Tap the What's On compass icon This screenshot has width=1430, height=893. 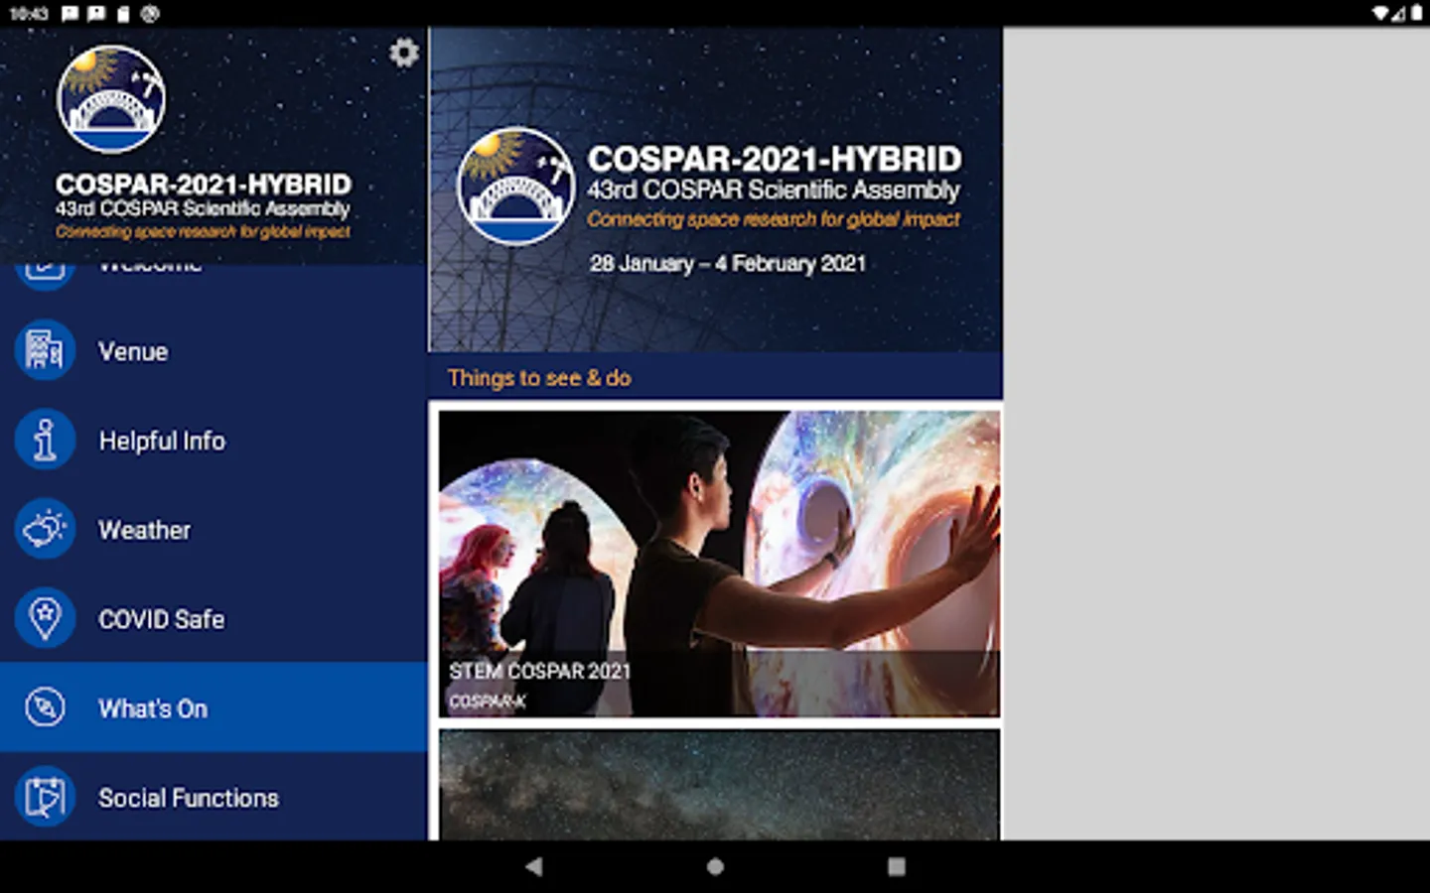[45, 707]
